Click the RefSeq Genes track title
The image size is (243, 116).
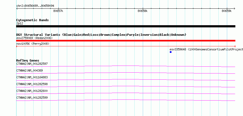tap(28, 60)
